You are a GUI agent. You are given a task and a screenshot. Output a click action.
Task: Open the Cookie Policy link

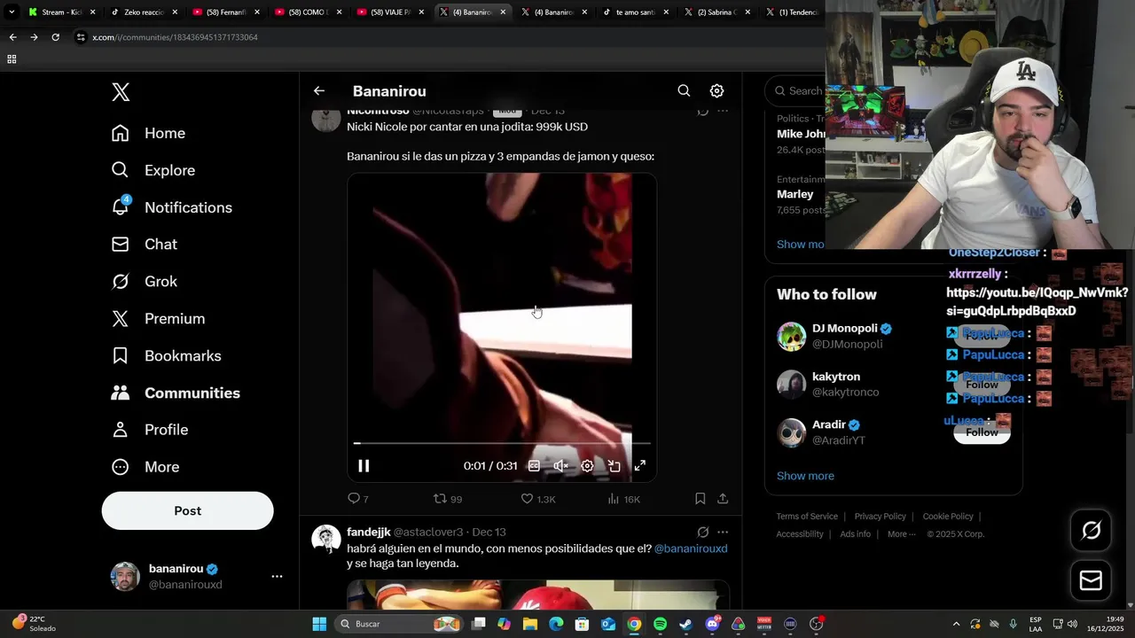point(948,517)
